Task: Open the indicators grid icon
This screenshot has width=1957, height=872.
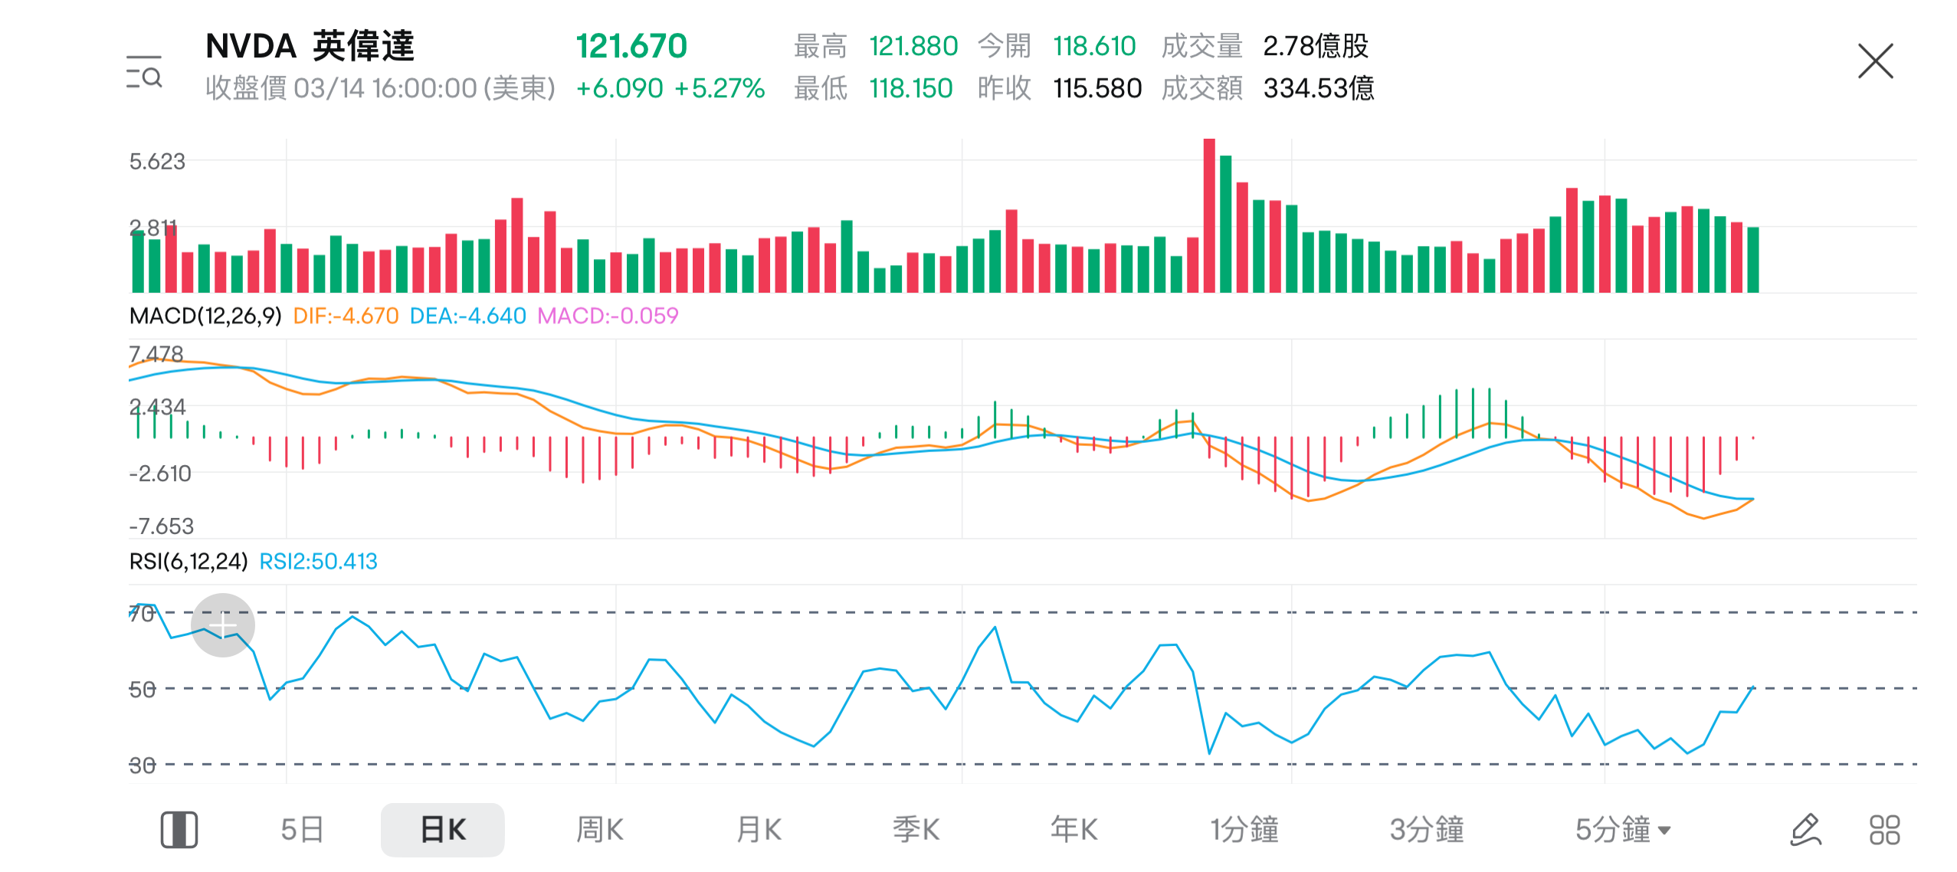Action: coord(1884,830)
